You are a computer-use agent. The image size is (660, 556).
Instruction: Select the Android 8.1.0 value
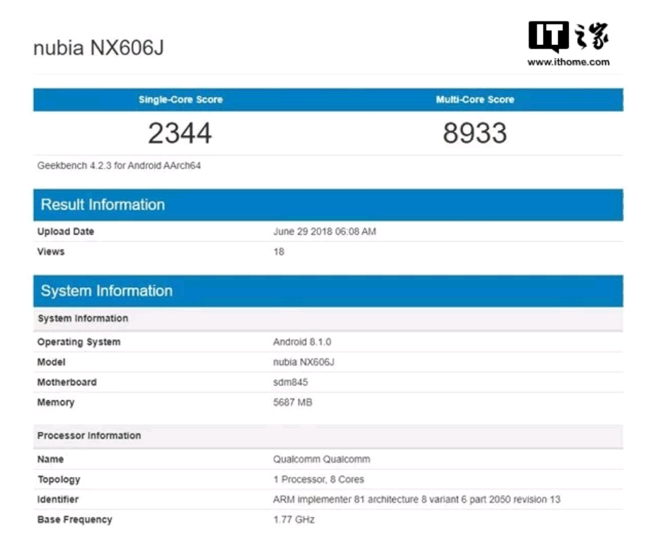pyautogui.click(x=302, y=342)
